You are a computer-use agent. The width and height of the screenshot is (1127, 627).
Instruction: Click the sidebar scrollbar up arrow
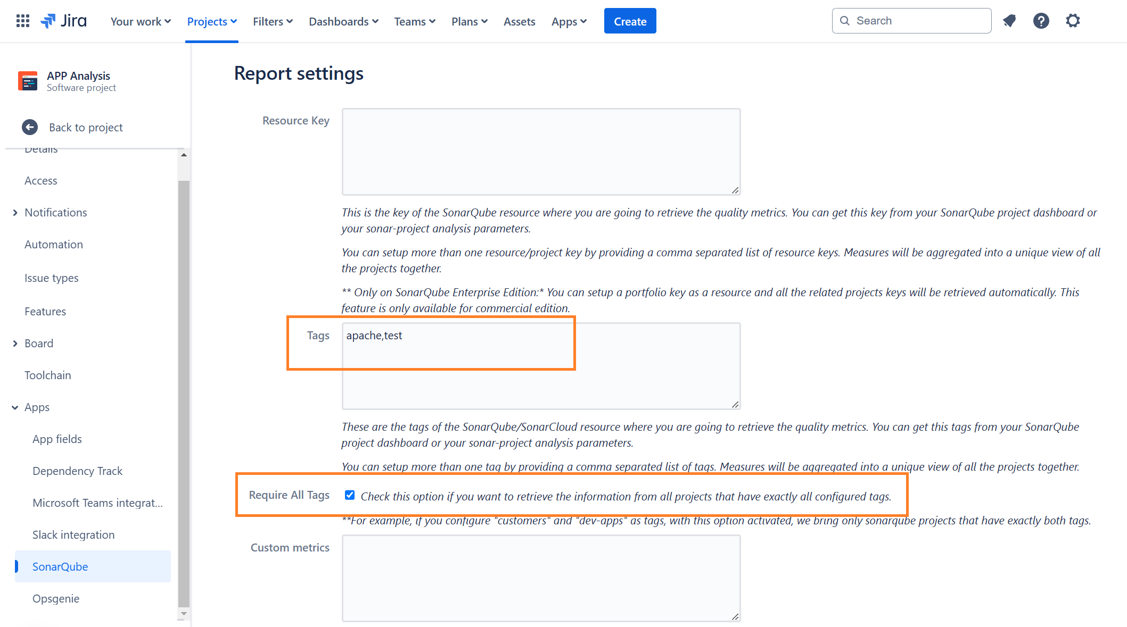pos(184,155)
